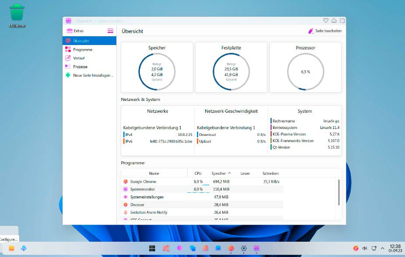
Task: Click the Systemmonitor title bar app icon
Action: [68, 21]
